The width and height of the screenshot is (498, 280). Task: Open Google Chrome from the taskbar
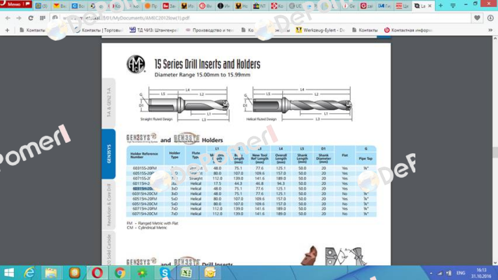(120, 273)
